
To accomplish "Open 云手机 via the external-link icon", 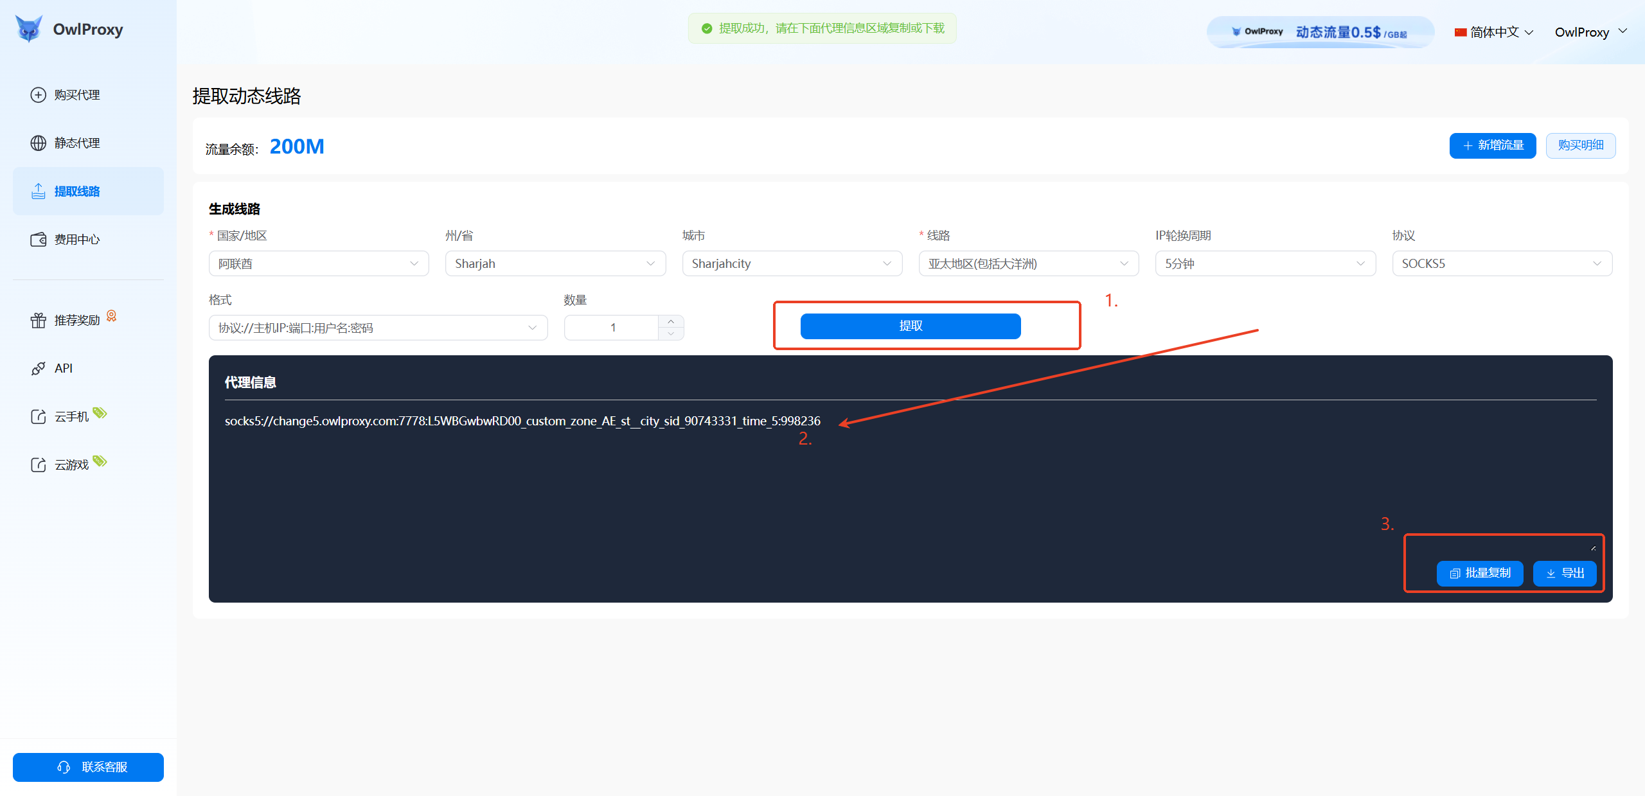I will 39,416.
